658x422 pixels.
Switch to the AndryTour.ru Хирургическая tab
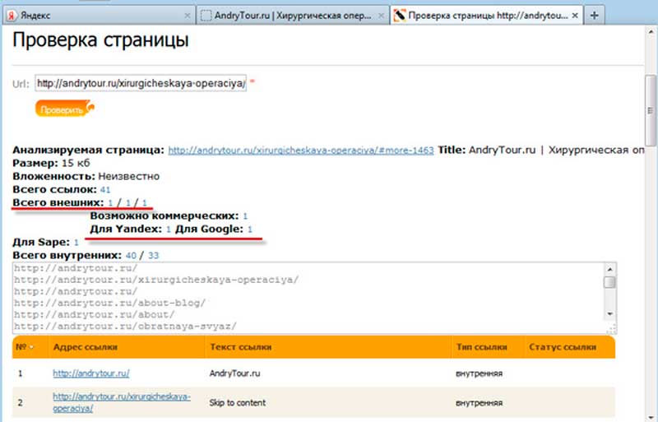[x=293, y=16]
